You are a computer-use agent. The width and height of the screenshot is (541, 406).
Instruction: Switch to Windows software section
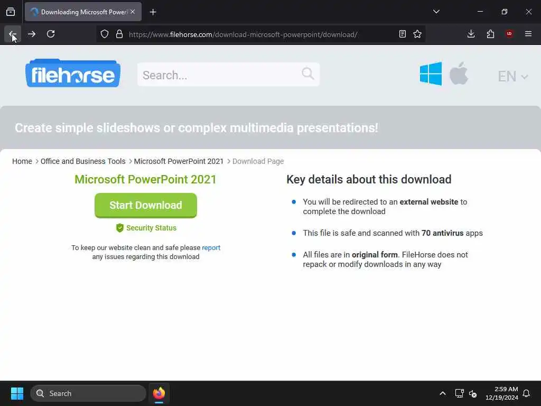click(x=431, y=73)
